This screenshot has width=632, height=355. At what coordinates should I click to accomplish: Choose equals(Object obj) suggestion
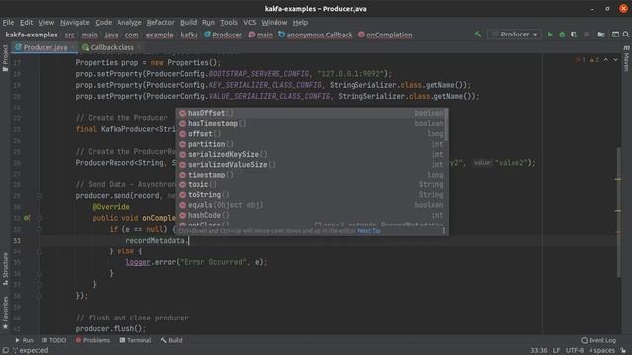(312, 205)
